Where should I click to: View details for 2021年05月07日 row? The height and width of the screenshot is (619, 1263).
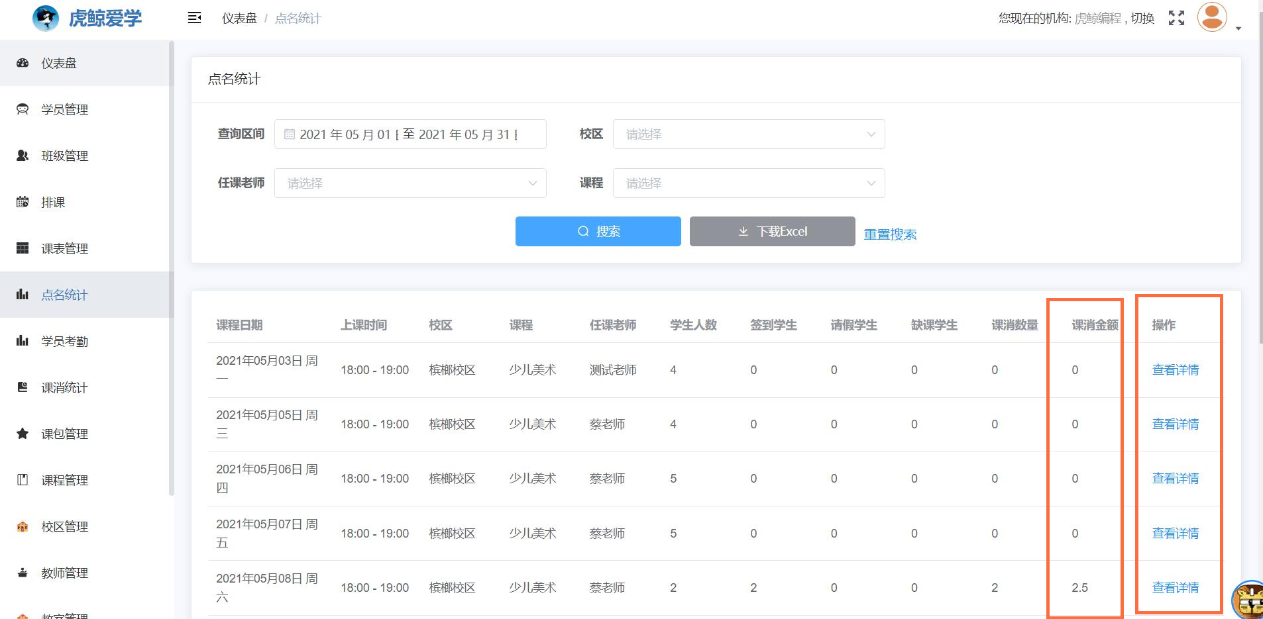pyautogui.click(x=1176, y=534)
